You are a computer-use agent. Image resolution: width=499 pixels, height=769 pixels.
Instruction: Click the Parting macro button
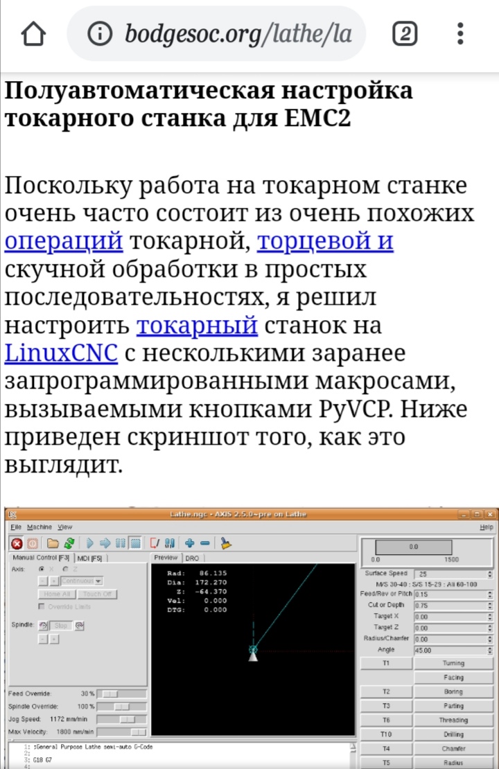tap(453, 706)
